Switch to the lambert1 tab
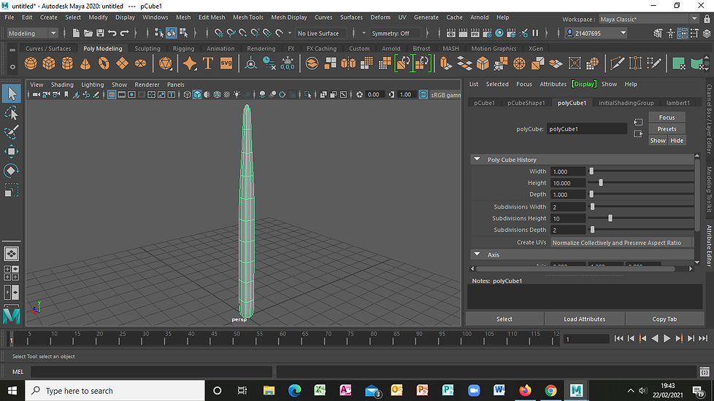714x401 pixels. (x=677, y=103)
